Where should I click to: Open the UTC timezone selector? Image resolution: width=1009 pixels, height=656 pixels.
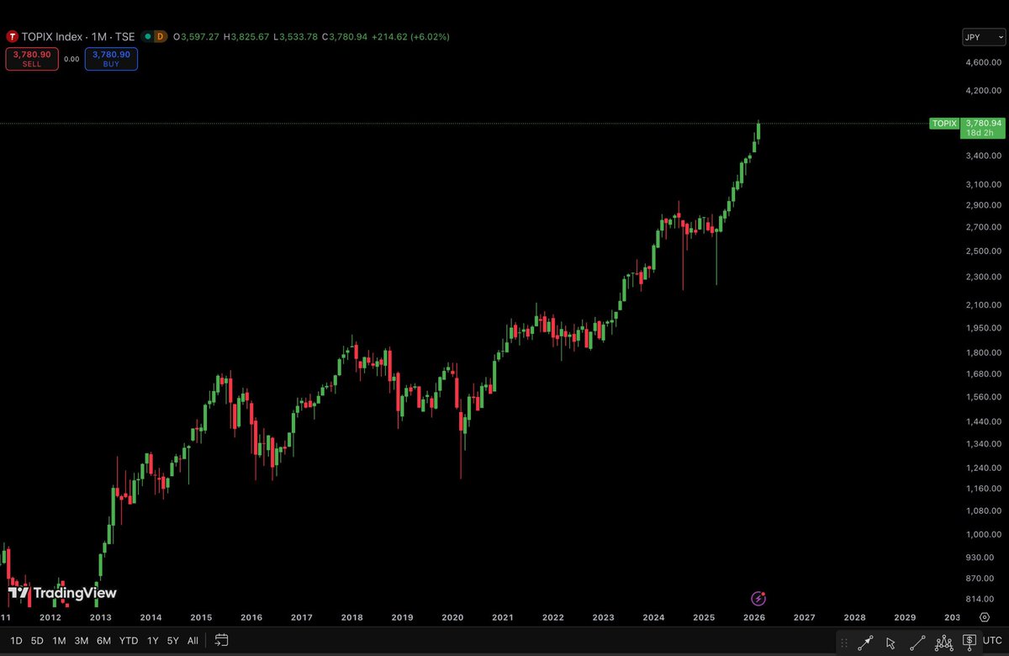tap(994, 643)
